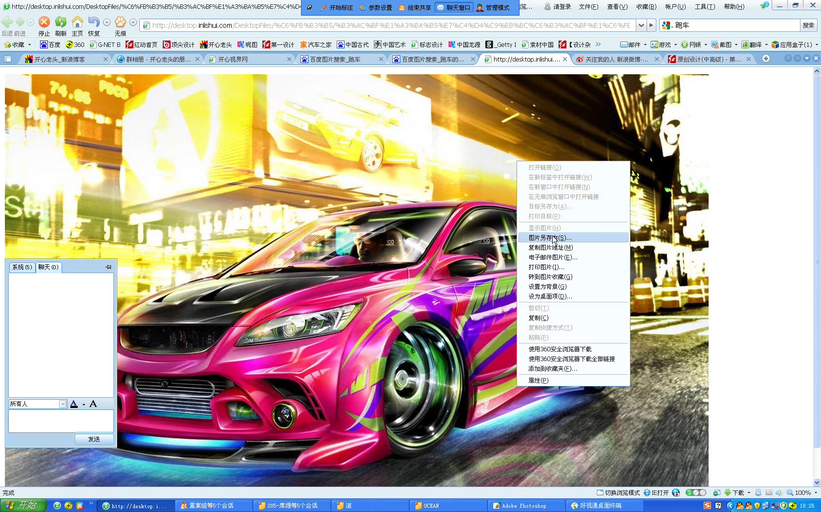Open 素材中国 bookmark

(x=538, y=44)
